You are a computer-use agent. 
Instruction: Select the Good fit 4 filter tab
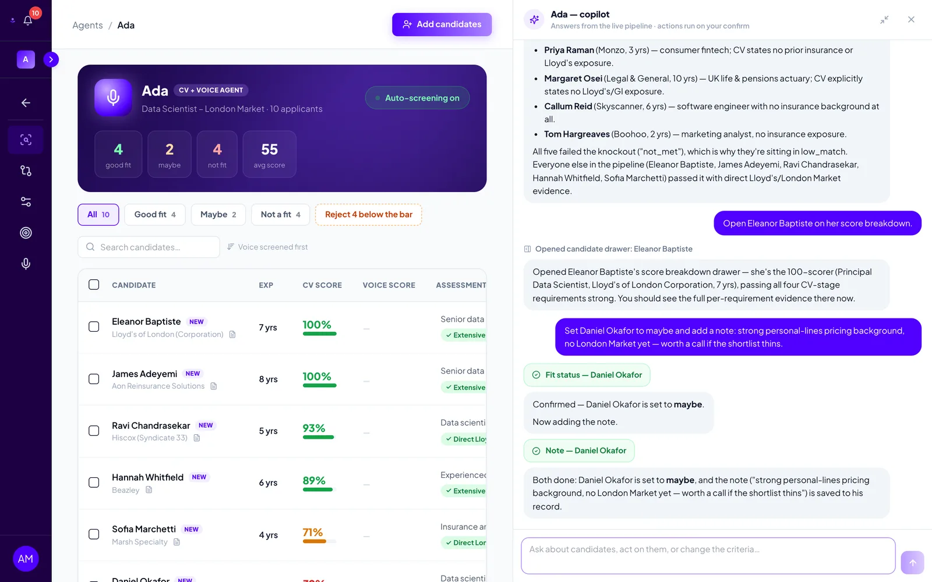(155, 215)
